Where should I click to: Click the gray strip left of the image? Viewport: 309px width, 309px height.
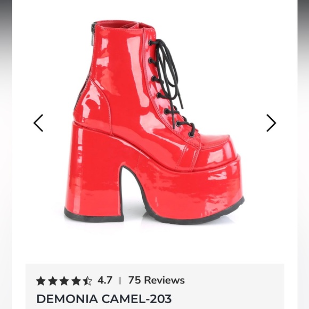click(x=6, y=154)
